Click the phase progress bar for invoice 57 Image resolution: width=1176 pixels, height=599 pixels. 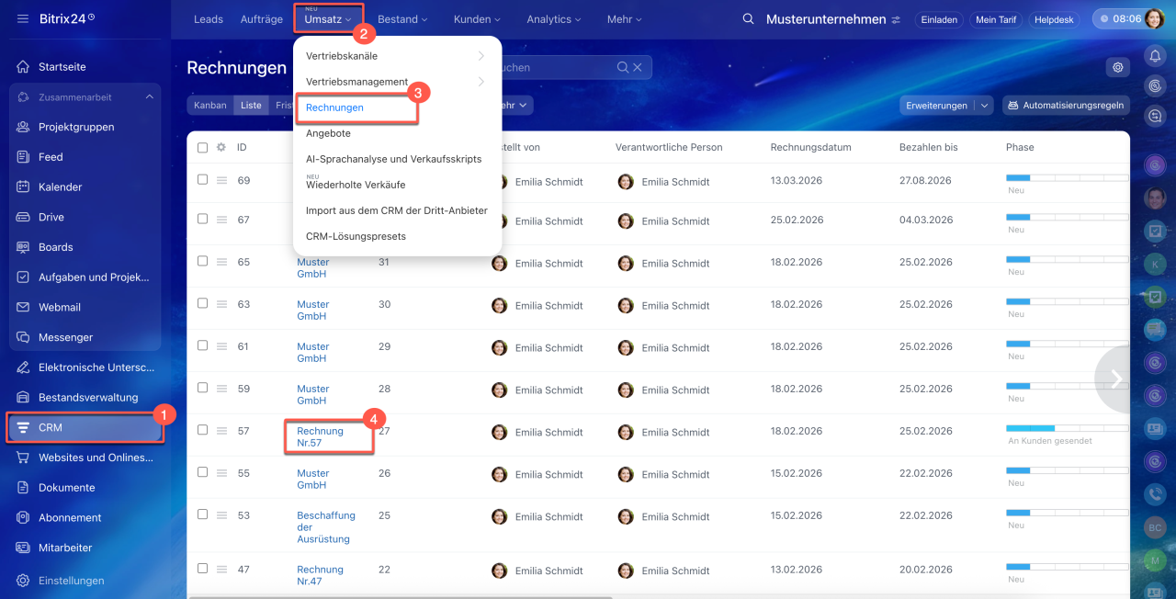point(1067,428)
